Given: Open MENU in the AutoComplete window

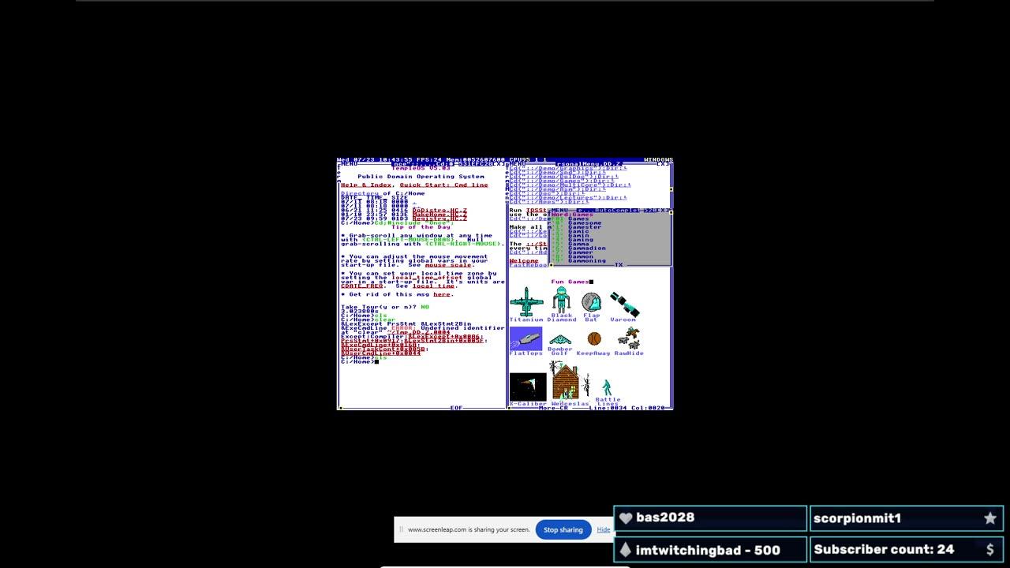Looking at the screenshot, I should coord(559,211).
